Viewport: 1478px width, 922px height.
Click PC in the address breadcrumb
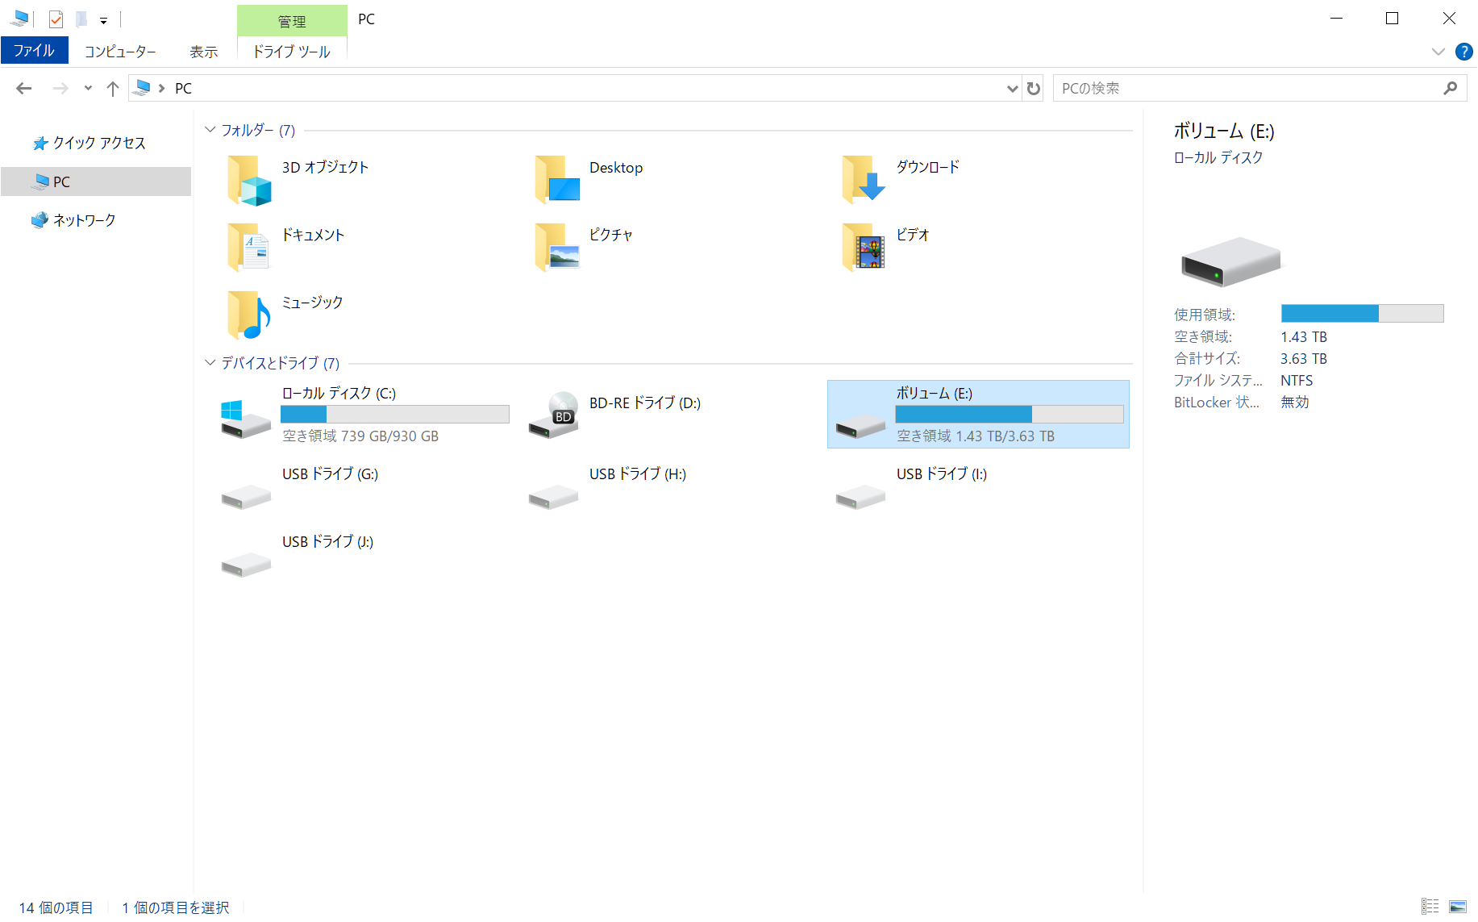(x=184, y=88)
